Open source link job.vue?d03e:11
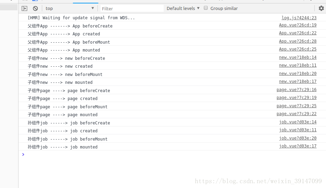The image size is (326, 188). coord(298,130)
